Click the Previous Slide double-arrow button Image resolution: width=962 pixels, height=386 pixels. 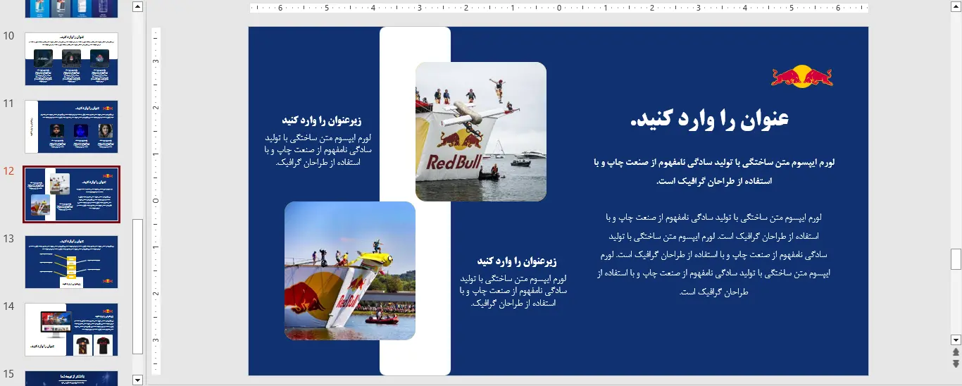pos(956,351)
